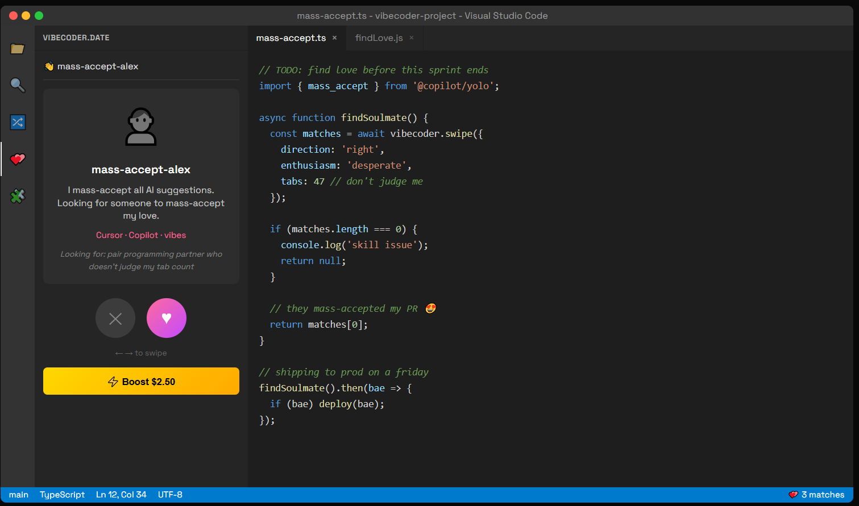Select the blue shuffle icon in the sidebar
Screen dimensions: 859x506
(x=18, y=122)
